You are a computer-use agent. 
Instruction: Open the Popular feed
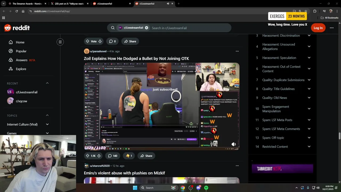click(21, 51)
